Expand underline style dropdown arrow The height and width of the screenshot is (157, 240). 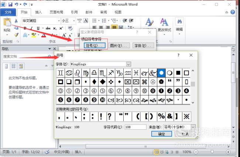click(x=43, y=28)
